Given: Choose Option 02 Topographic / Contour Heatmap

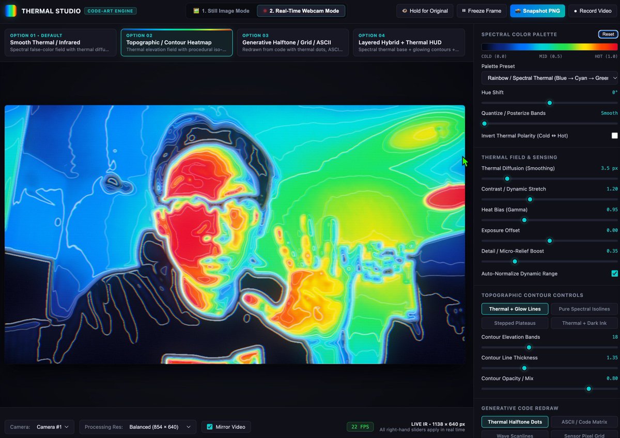Looking at the screenshot, I should pos(177,42).
